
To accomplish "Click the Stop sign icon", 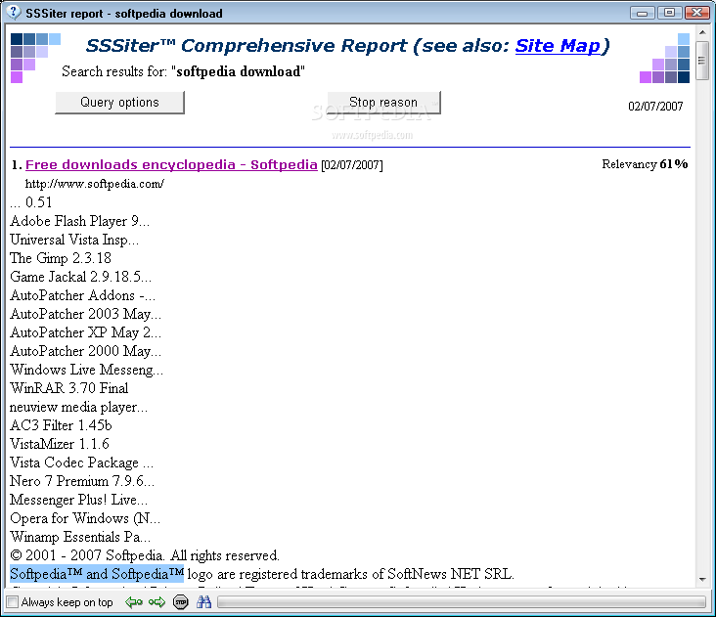I will [181, 602].
